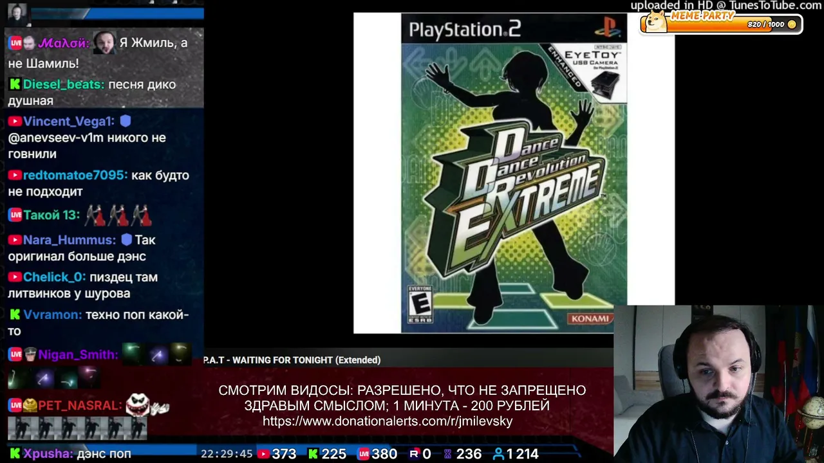Click the YouTube icon beside Vincent_Vega1
Viewport: 824px width, 463px height.
15,122
